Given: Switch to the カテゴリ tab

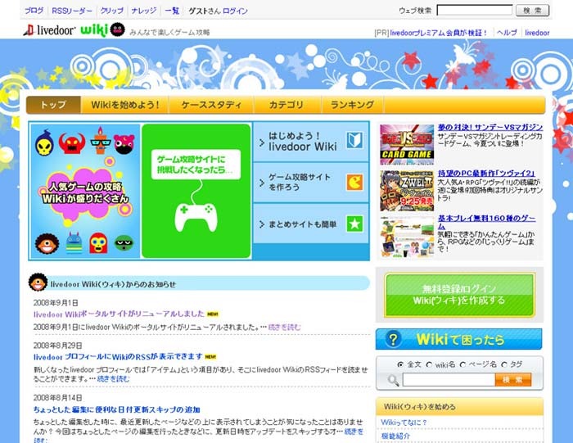Looking at the screenshot, I should (x=287, y=105).
